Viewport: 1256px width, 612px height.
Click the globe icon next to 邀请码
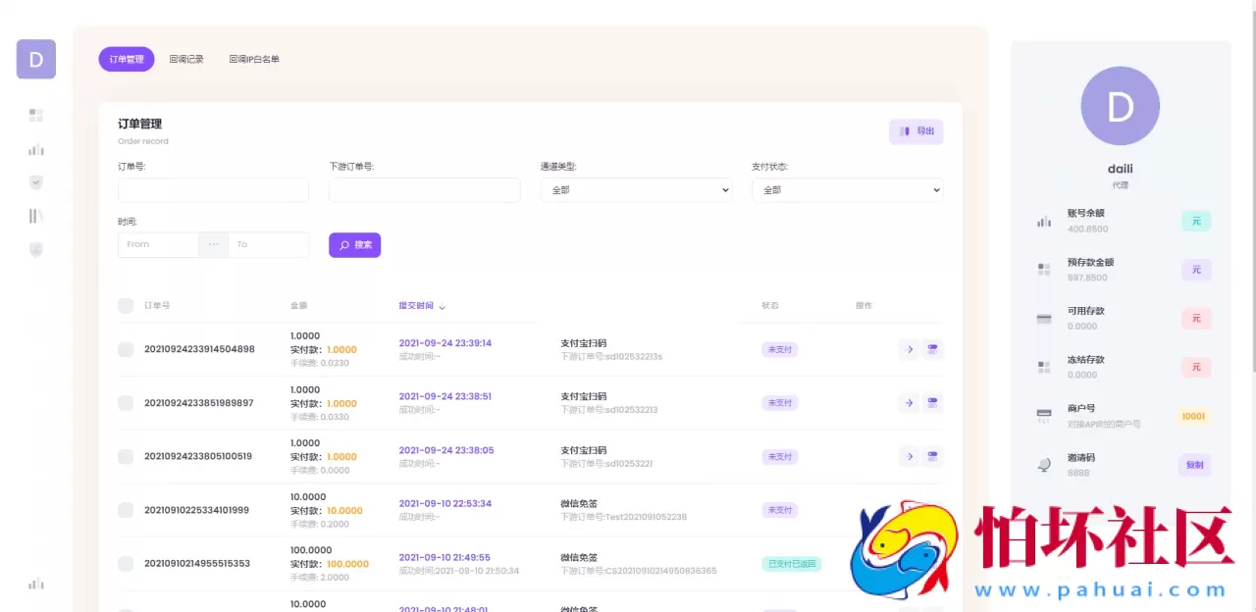pos(1043,464)
